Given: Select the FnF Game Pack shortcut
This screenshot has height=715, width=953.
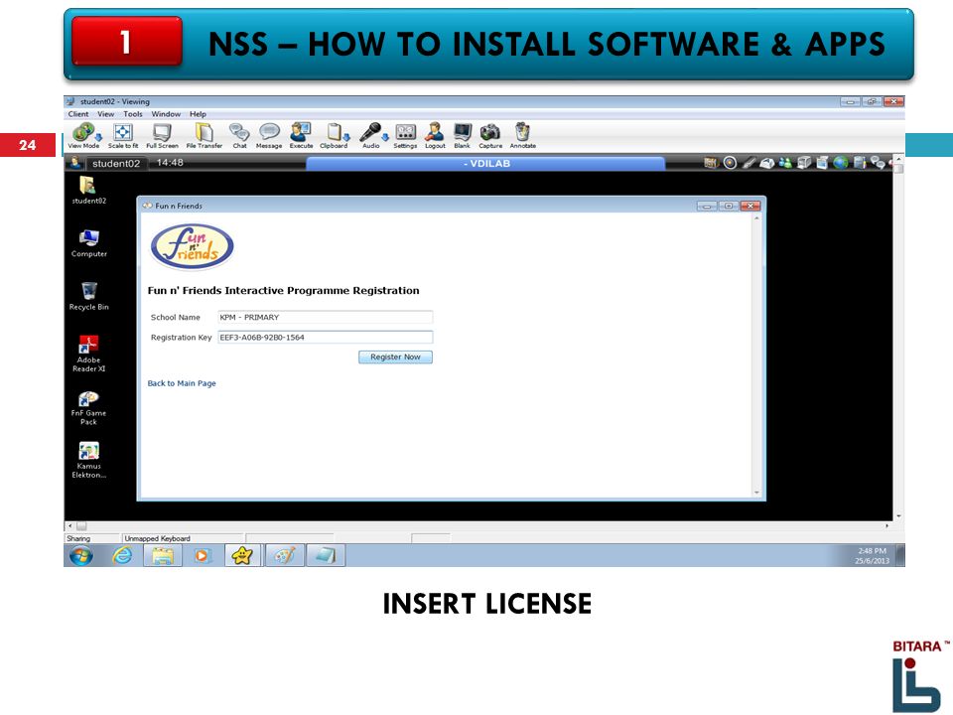Looking at the screenshot, I should coord(88,407).
